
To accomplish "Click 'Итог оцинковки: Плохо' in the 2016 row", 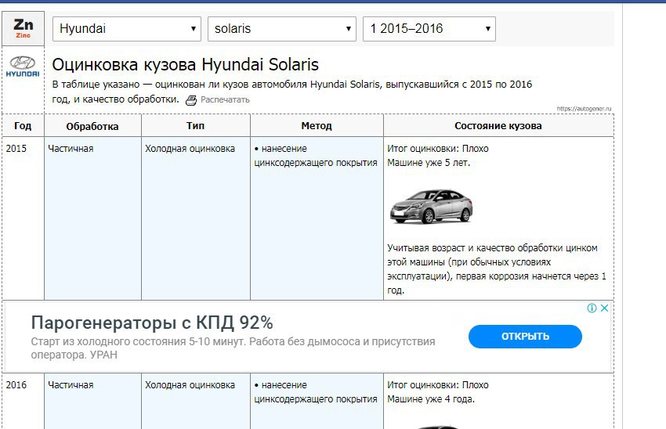I will (x=438, y=385).
